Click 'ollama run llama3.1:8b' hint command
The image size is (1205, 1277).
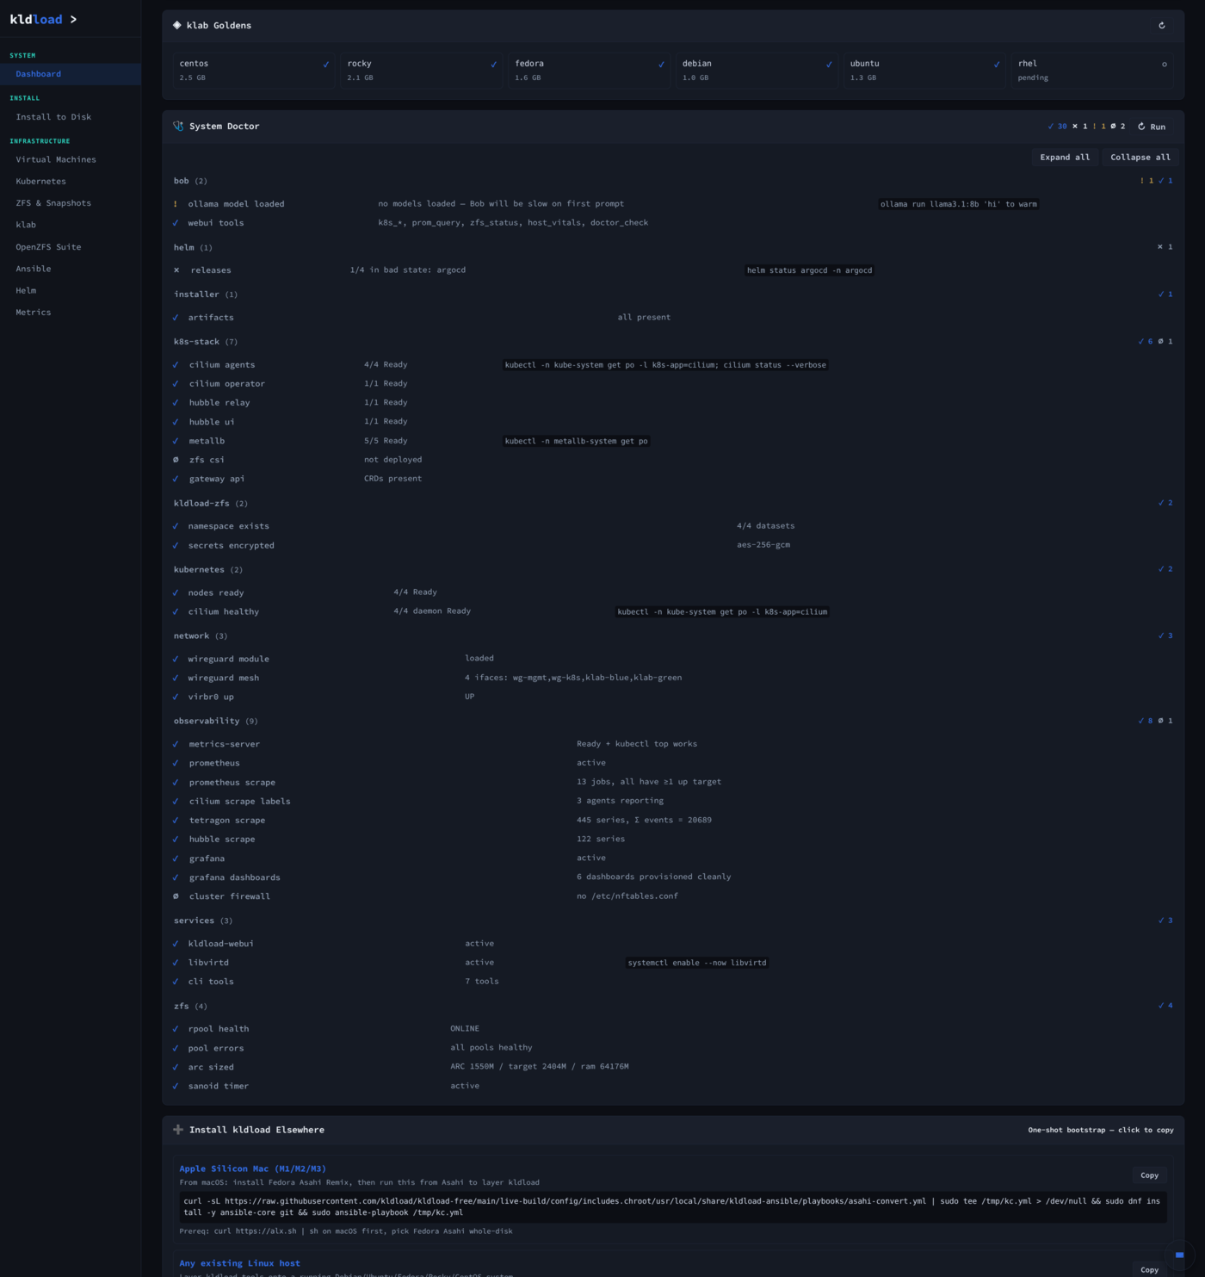tap(959, 204)
